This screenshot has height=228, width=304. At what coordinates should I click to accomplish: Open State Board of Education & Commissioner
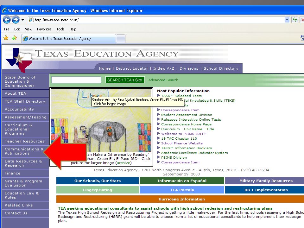pyautogui.click(x=25, y=81)
